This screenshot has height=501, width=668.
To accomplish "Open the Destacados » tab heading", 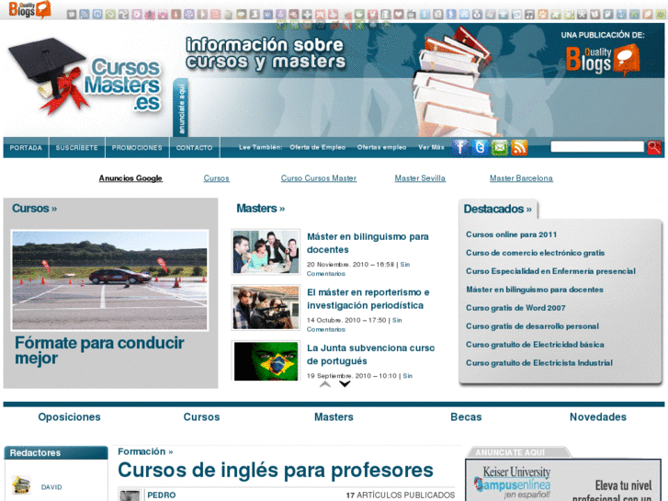I will (x=498, y=209).
